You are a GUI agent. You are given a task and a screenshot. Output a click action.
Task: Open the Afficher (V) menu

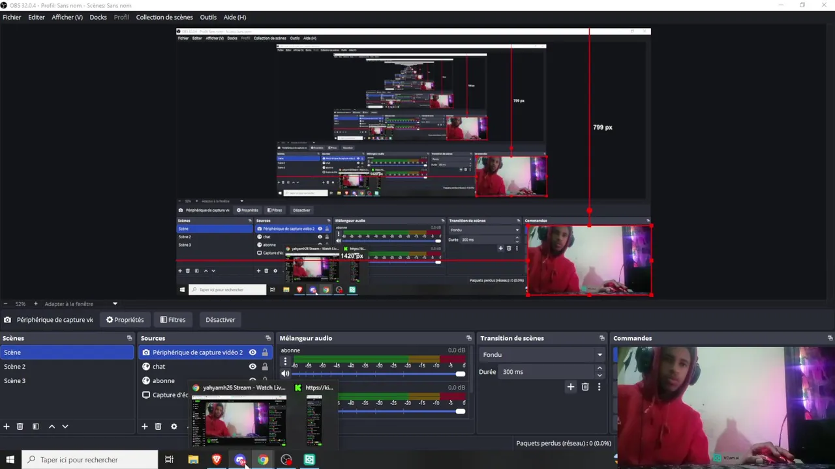(x=67, y=17)
